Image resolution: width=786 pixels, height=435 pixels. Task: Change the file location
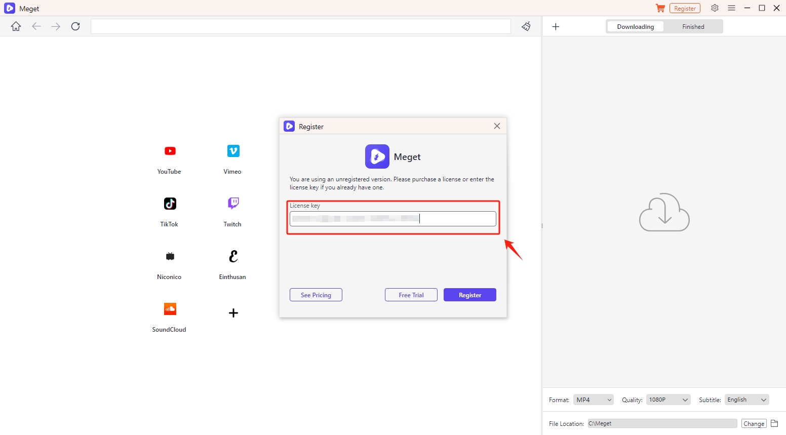point(754,424)
